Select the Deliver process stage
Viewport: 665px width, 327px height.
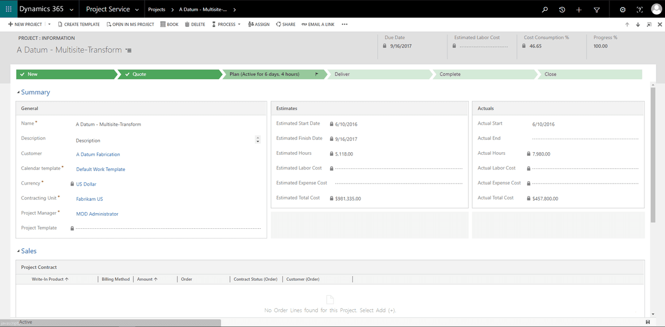point(342,74)
